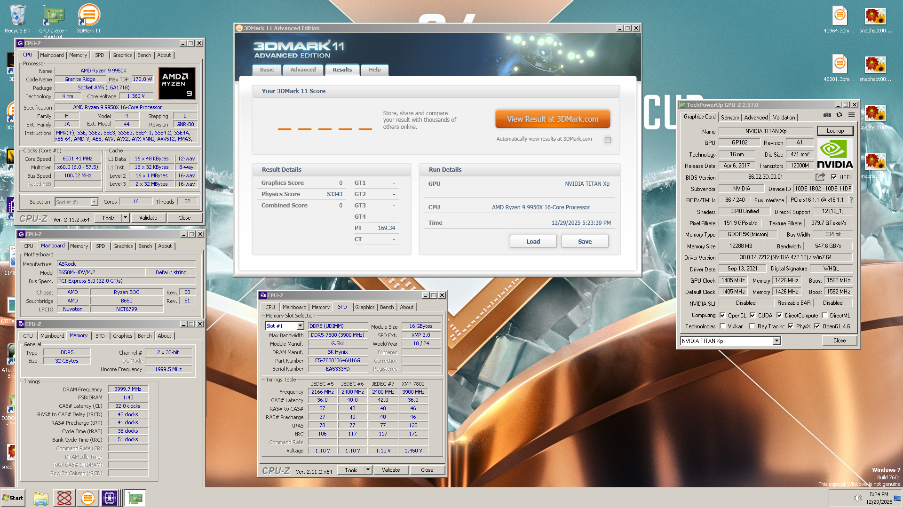Click the Load button in Run Details

click(533, 241)
